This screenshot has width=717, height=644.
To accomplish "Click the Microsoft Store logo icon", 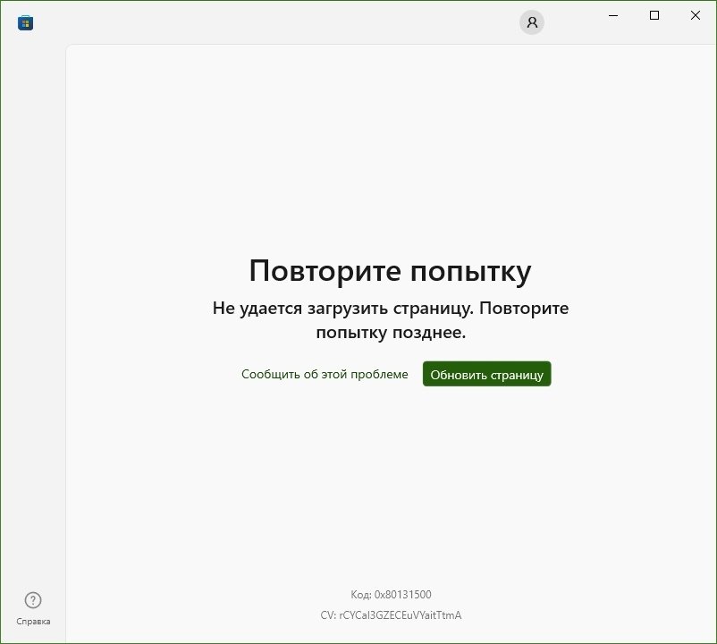I will tap(25, 23).
